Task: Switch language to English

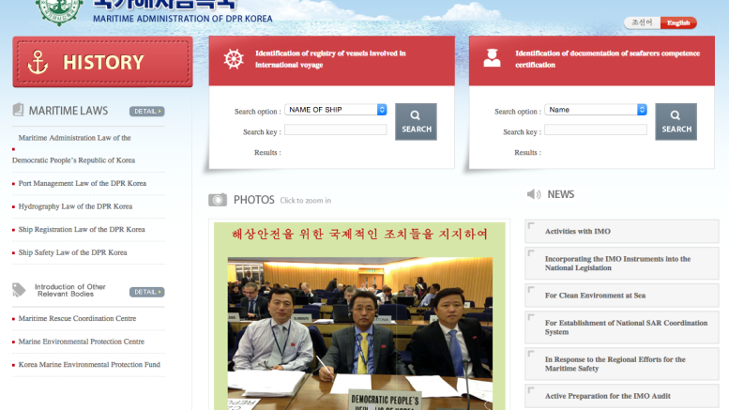Action: [x=678, y=23]
